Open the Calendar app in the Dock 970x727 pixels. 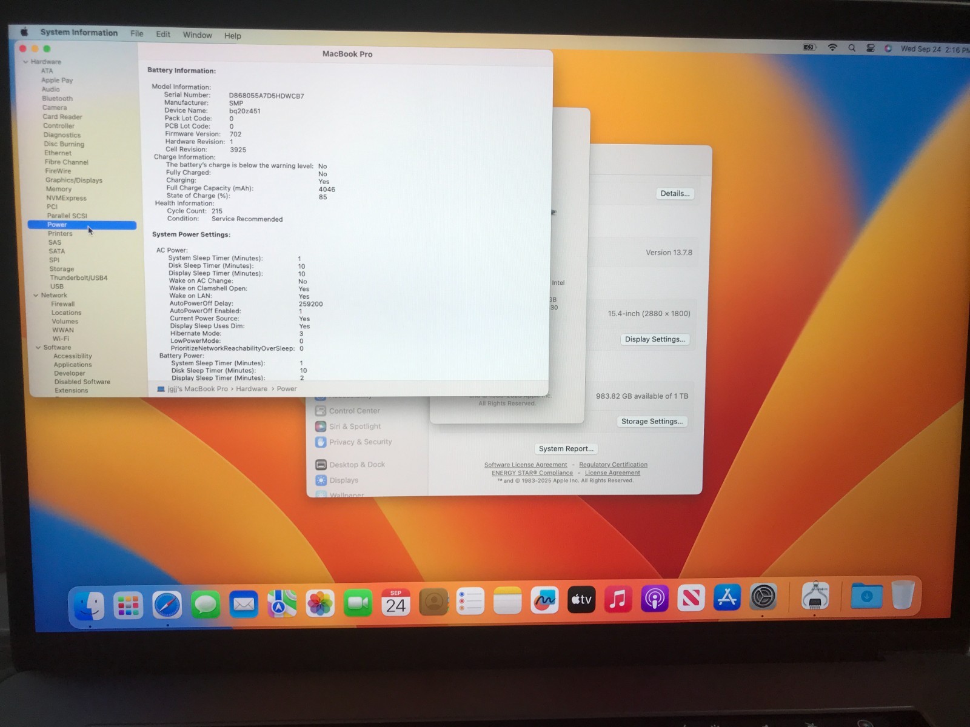pyautogui.click(x=395, y=602)
